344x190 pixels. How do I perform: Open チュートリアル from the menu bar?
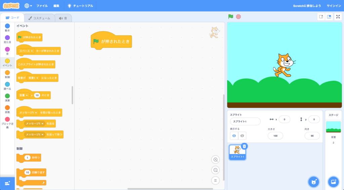[80, 6]
